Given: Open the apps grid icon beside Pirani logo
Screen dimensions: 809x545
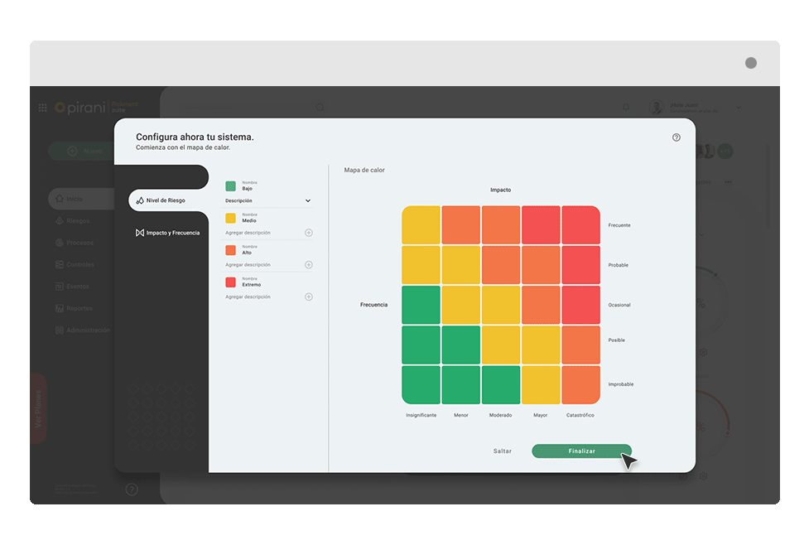Looking at the screenshot, I should [43, 108].
